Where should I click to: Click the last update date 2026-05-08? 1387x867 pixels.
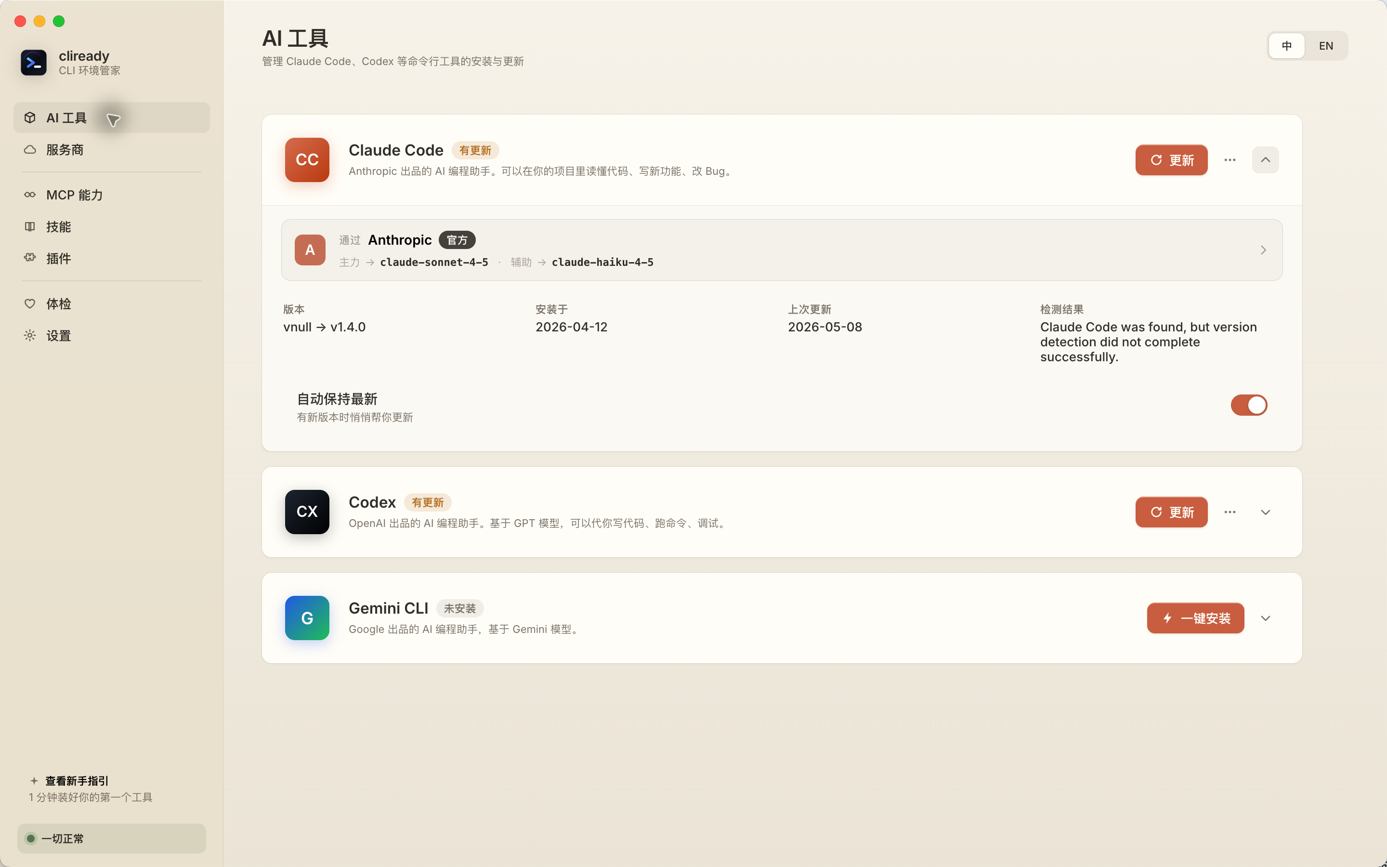(825, 327)
